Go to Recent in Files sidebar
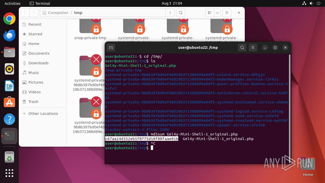This screenshot has height=183, width=325. pos(43,24)
